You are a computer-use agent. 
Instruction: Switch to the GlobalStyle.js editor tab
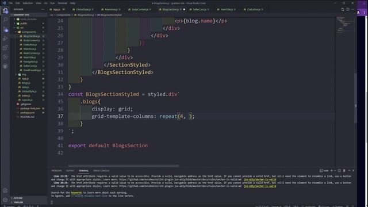[x=83, y=10]
